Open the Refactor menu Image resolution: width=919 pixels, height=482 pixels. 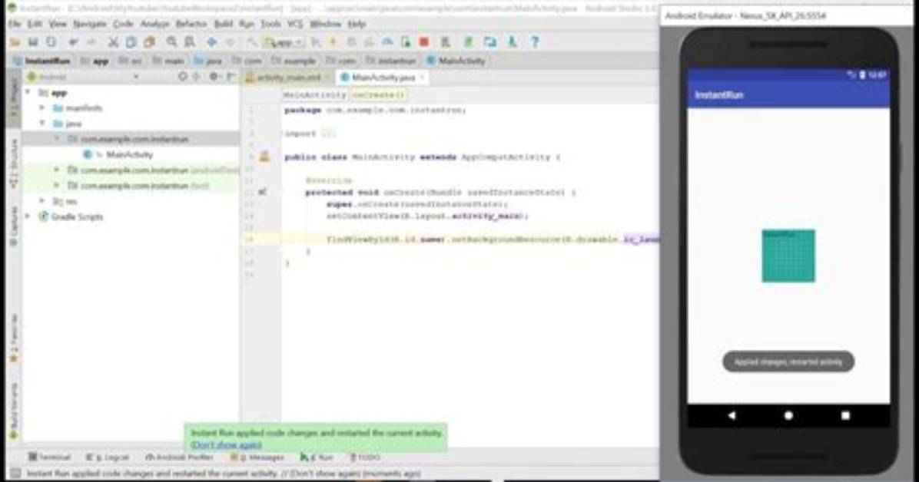pos(191,24)
